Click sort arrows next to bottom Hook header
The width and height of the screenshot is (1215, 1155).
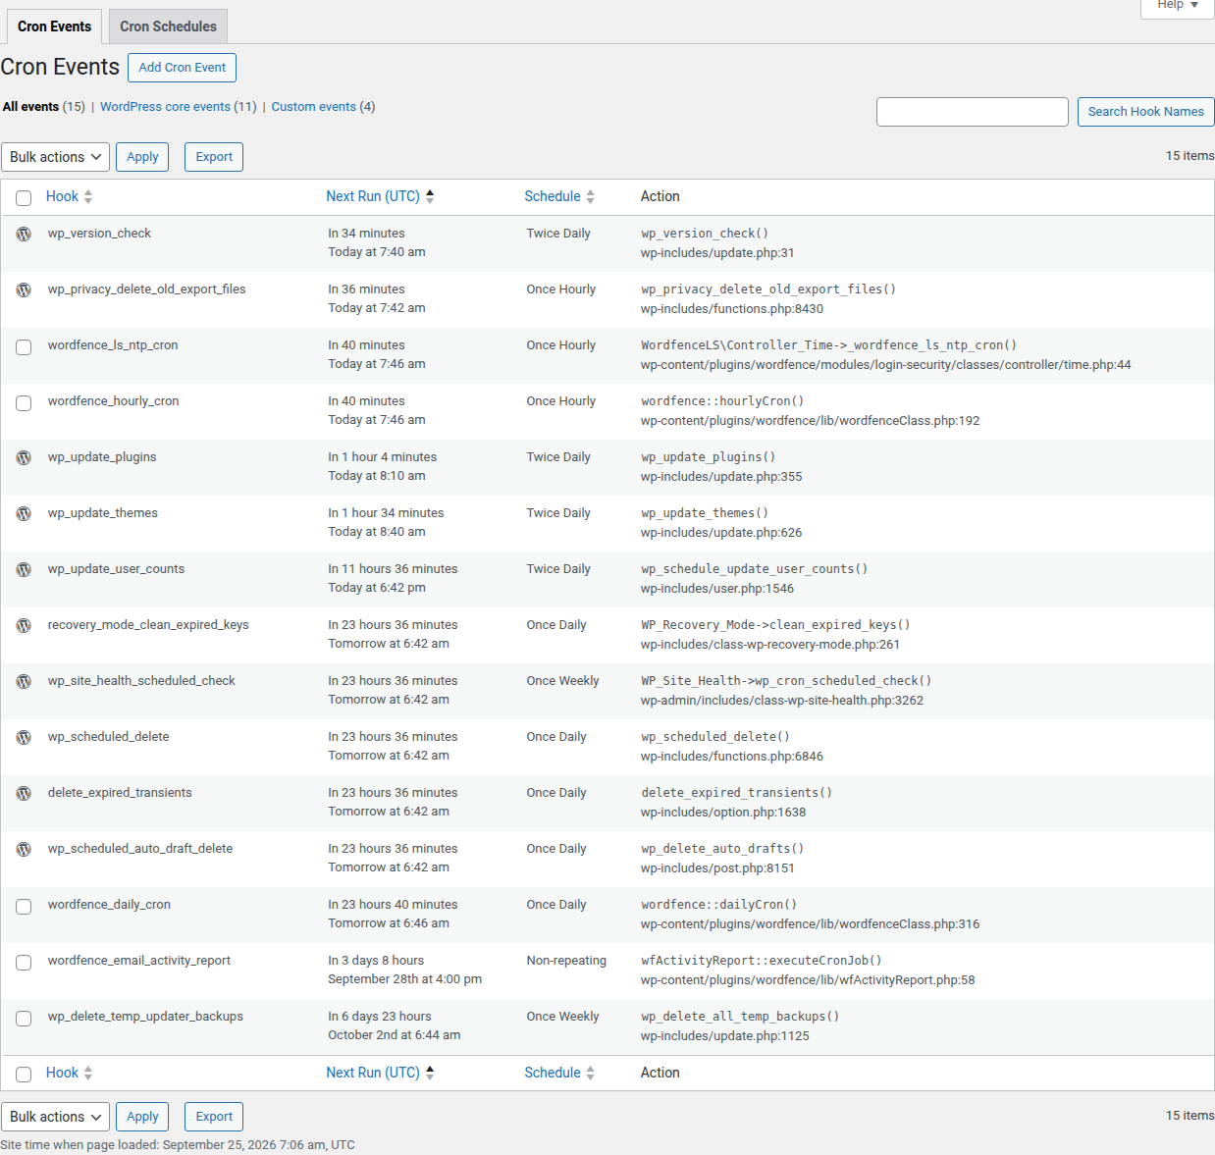click(88, 1073)
